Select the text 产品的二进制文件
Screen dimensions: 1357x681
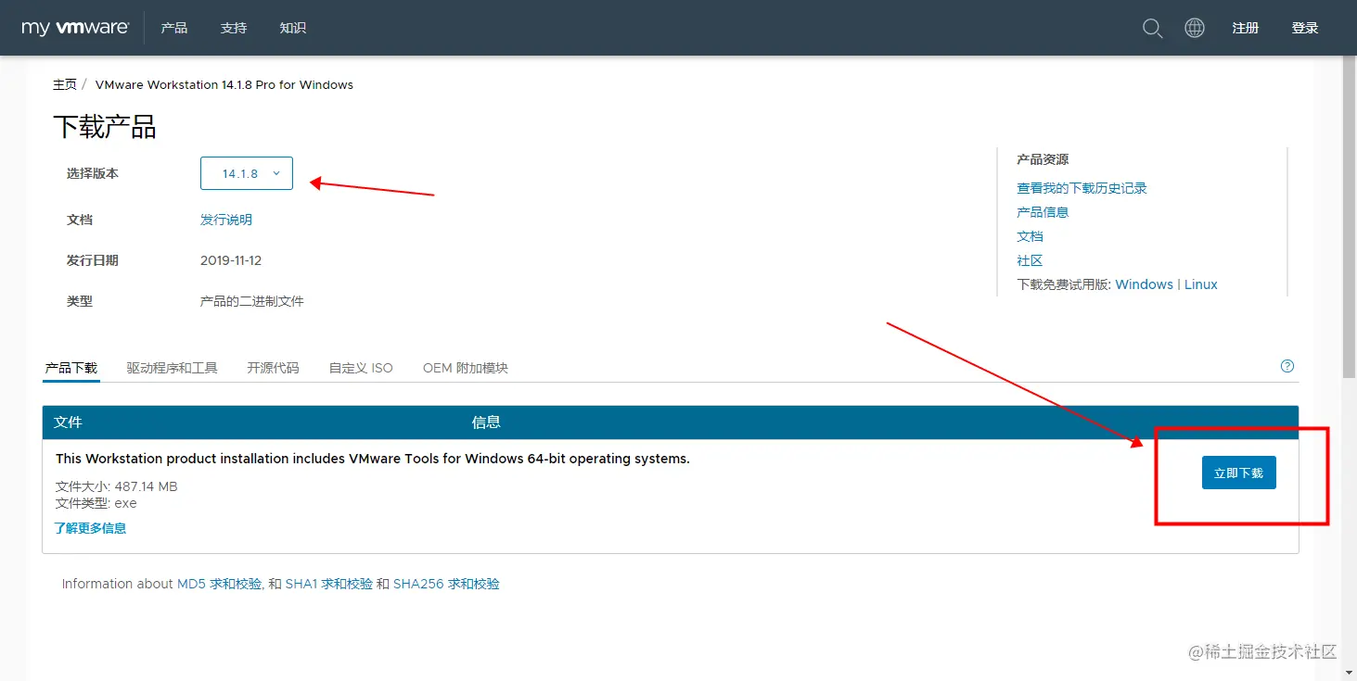pos(252,301)
